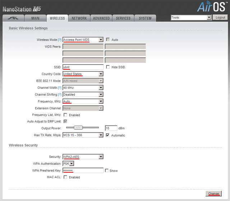Screen dimensions: 230x201
Task: Switch to the SYSTEM tab
Action: pos(145,18)
